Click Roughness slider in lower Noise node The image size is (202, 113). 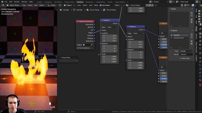[x=164, y=79]
